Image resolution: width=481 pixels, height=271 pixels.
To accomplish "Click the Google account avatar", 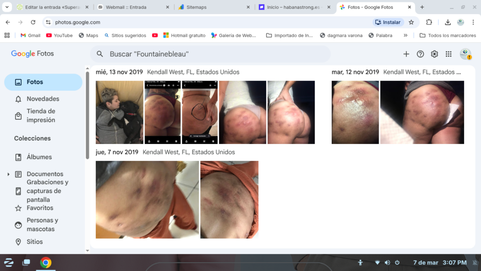I will (x=465, y=54).
